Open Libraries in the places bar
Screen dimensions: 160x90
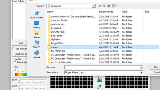tap(36, 35)
